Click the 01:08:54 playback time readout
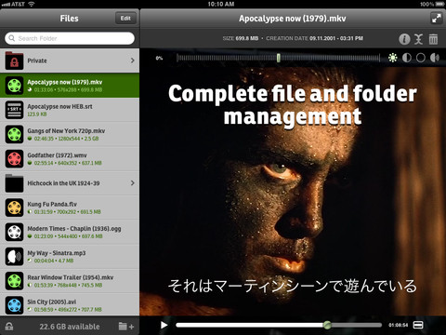 click(399, 325)
